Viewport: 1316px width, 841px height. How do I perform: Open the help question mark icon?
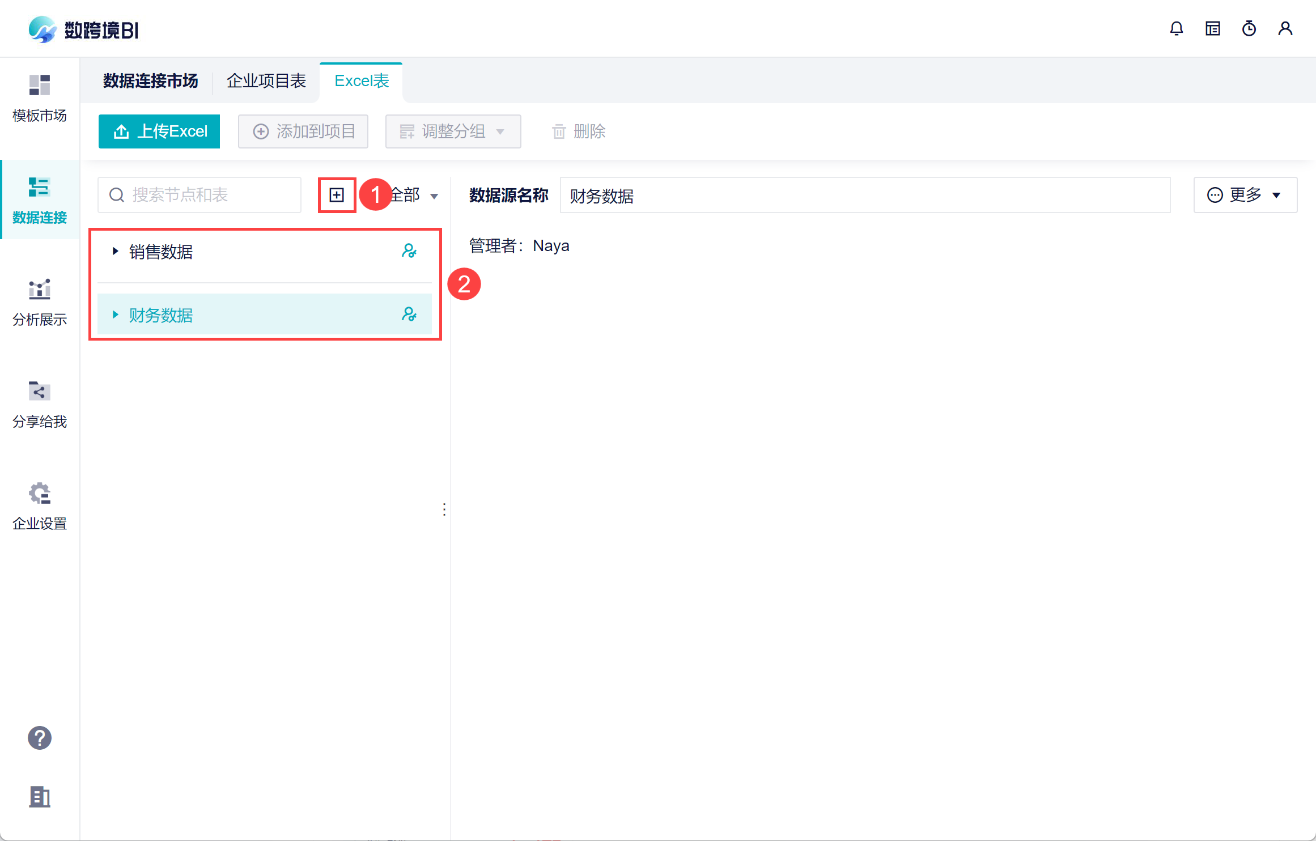tap(40, 738)
